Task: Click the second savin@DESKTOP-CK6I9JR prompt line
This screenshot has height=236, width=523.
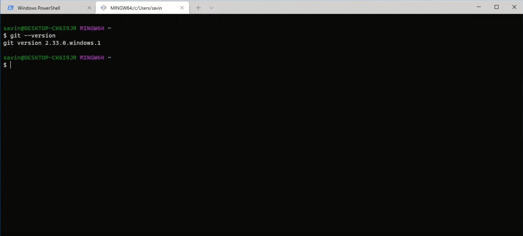Action: click(40, 57)
